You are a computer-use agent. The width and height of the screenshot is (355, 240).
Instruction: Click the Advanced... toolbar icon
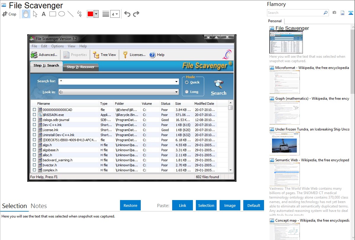pos(34,55)
